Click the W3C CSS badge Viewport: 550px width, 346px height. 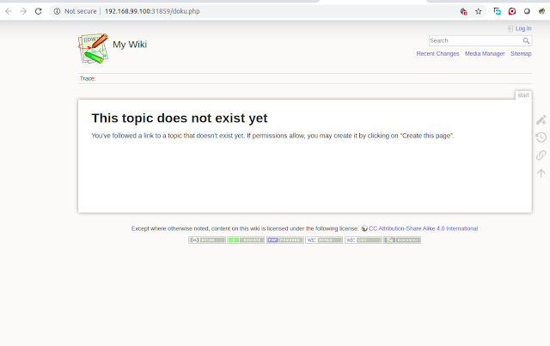click(x=363, y=240)
